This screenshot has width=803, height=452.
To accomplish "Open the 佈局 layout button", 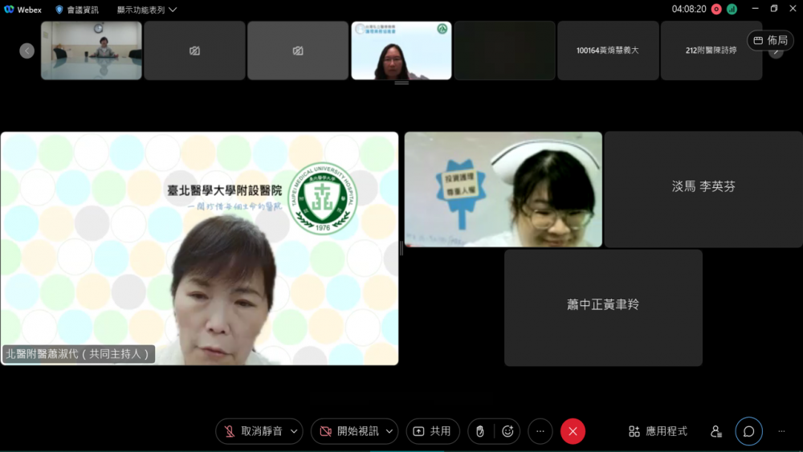I will (x=771, y=40).
